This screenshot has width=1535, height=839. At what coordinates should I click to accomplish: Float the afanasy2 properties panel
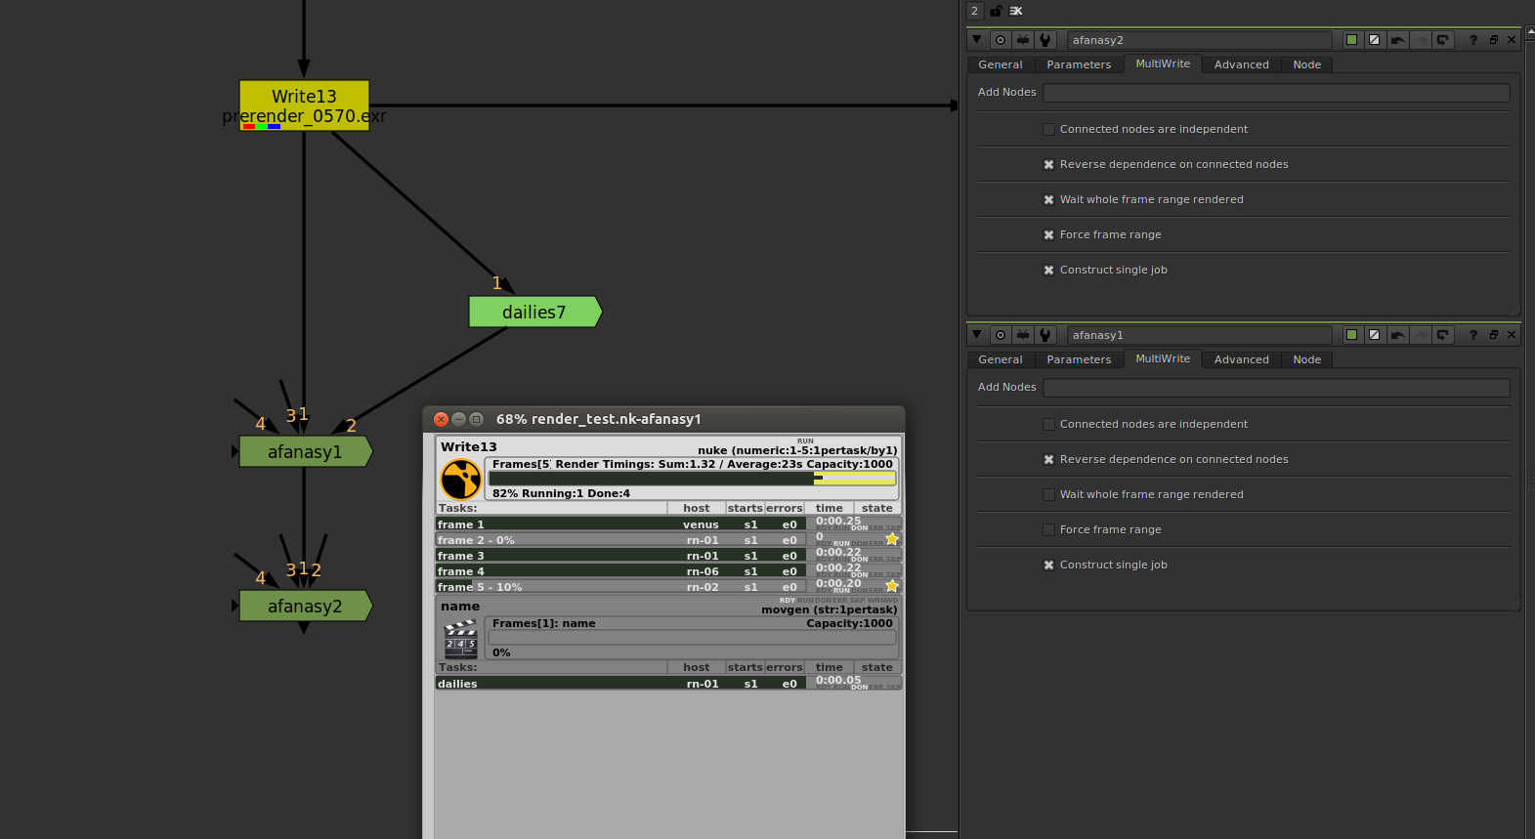coord(1493,40)
